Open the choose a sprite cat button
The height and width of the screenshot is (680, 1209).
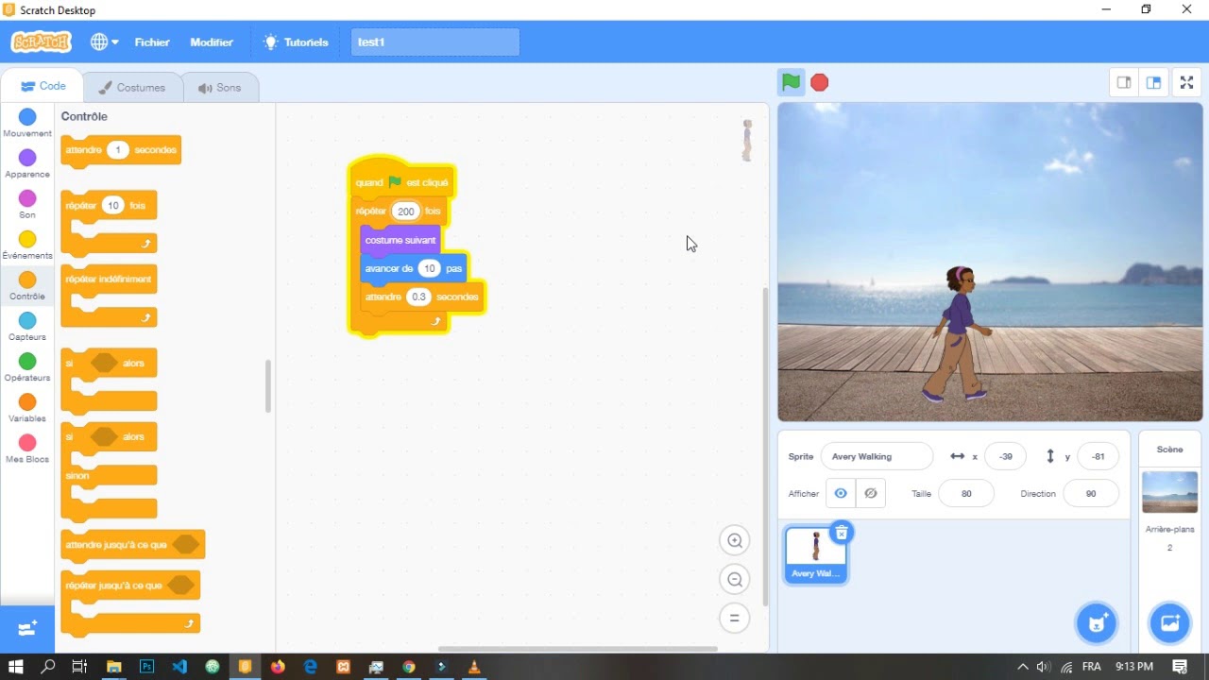pos(1096,622)
